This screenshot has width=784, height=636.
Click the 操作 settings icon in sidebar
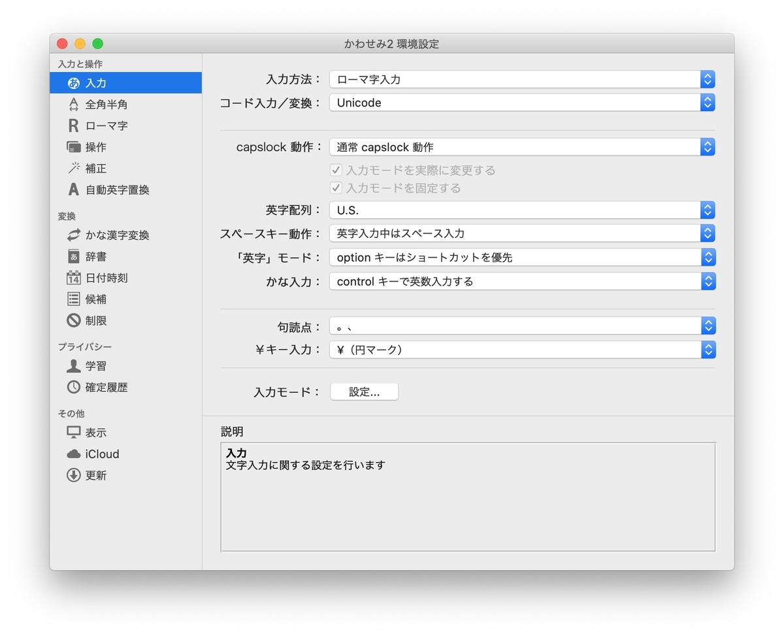tap(75, 147)
